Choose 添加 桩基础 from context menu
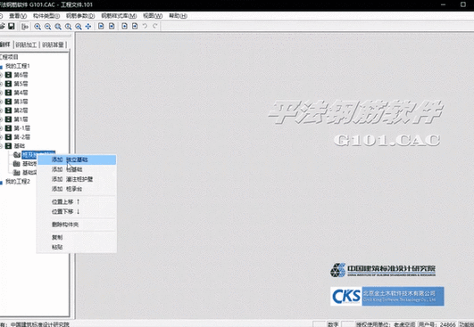This screenshot has width=474, height=327. [77, 169]
